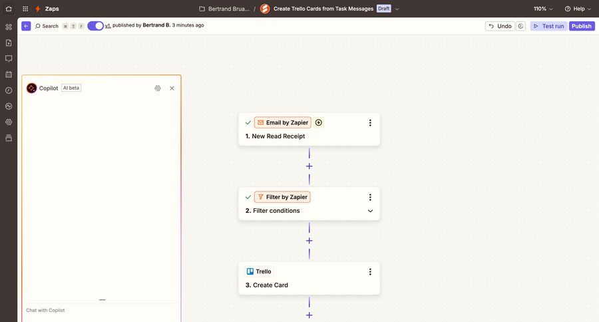Viewport: 599px width, 322px height.
Task: Click the Chat with Copilot input field
Action: pyautogui.click(x=101, y=311)
